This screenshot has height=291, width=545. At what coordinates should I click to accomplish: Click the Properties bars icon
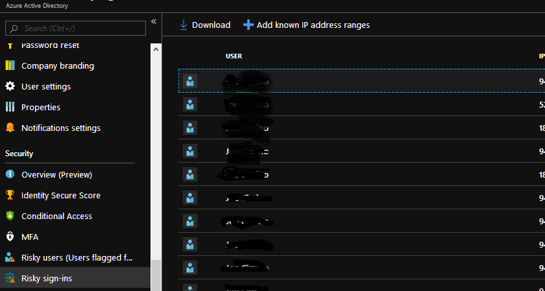pyautogui.click(x=10, y=107)
